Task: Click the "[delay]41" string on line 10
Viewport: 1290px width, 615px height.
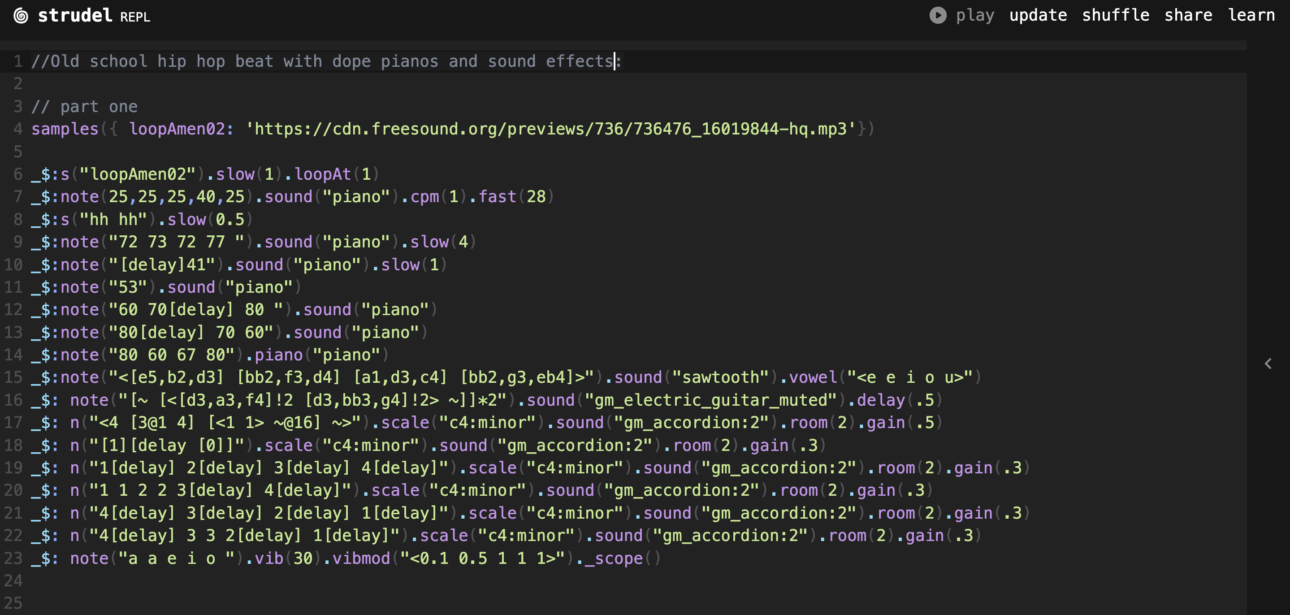Action: tap(162, 264)
